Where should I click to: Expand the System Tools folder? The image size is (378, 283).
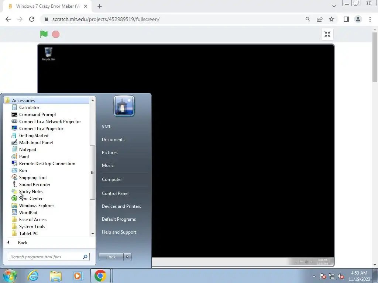click(x=32, y=227)
